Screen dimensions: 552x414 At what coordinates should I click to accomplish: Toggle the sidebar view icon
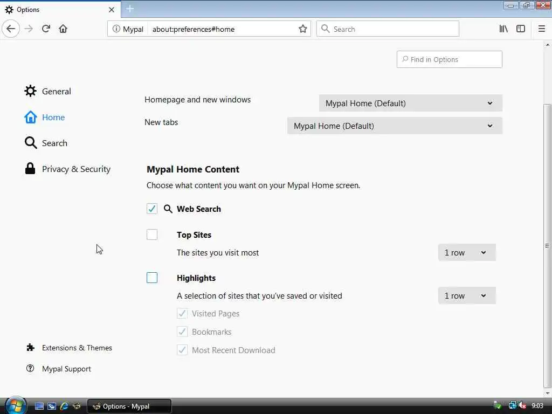click(x=521, y=29)
